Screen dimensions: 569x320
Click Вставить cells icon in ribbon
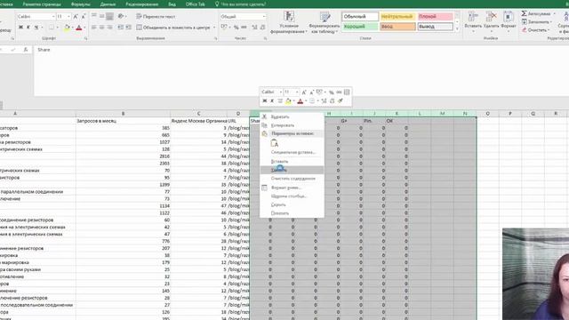click(x=473, y=17)
